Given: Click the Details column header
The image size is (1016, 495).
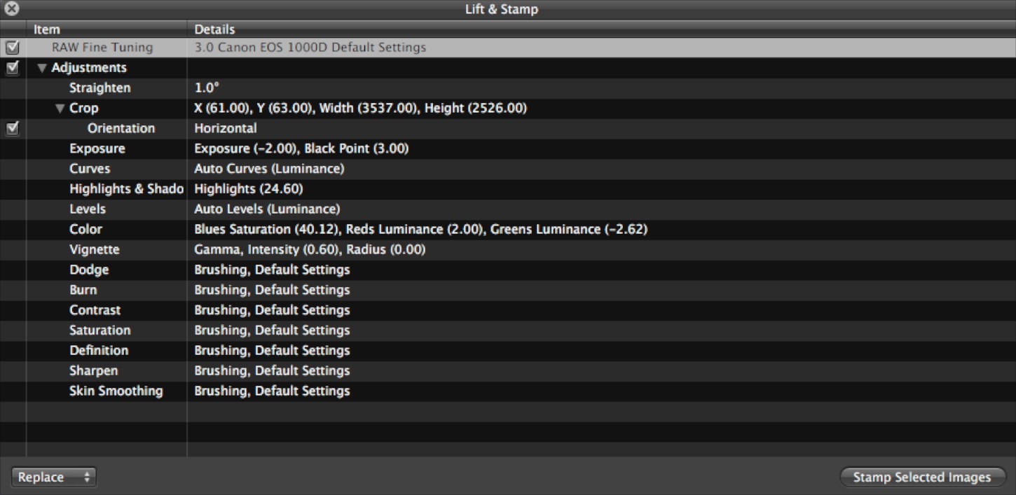Looking at the screenshot, I should [x=214, y=29].
